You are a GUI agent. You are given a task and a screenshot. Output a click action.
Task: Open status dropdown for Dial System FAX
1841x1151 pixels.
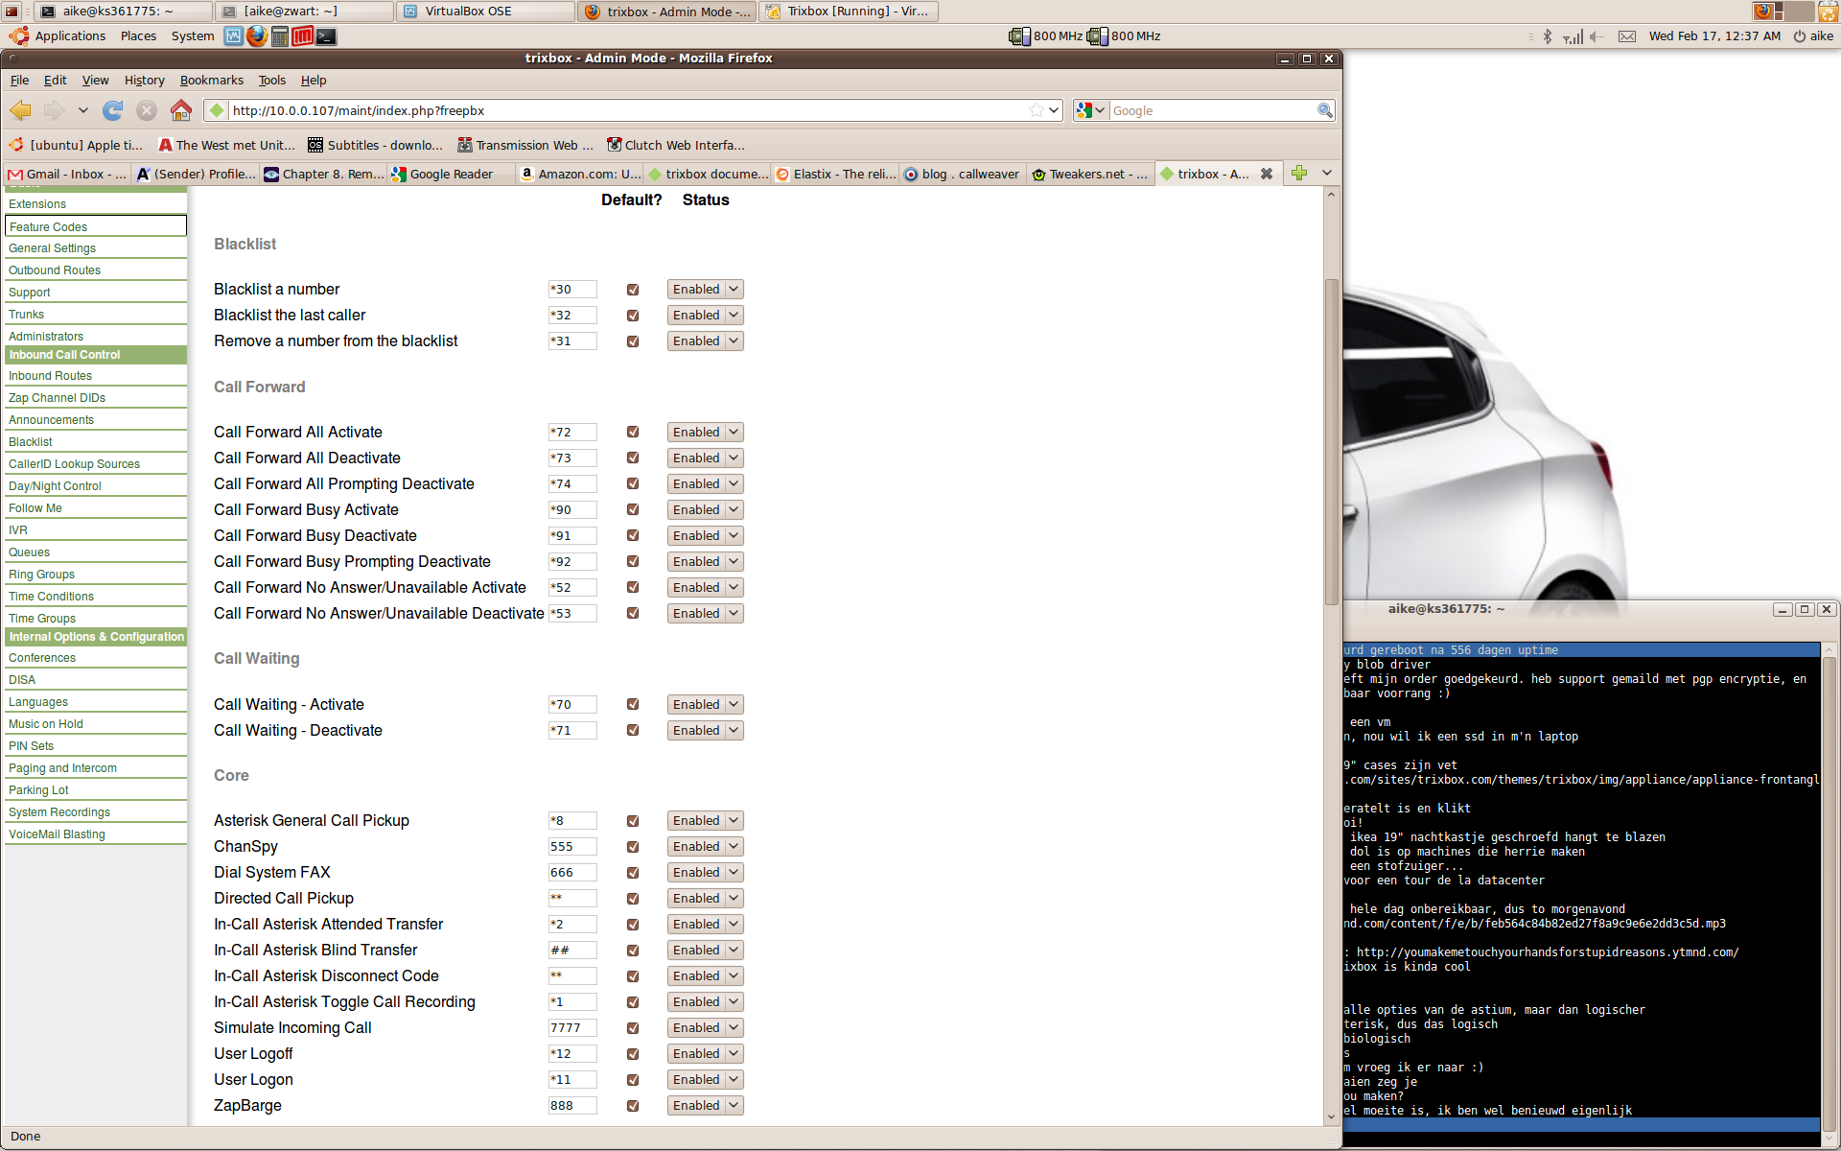tap(705, 873)
